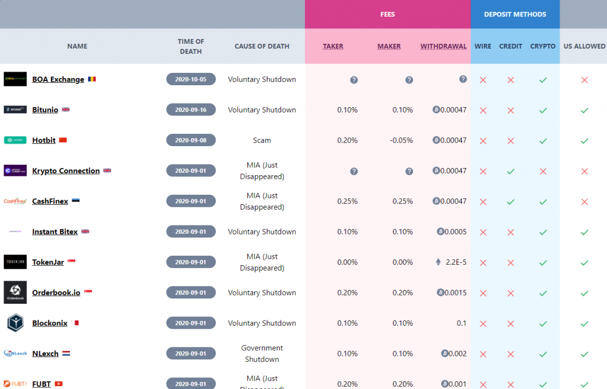Click Government Shutdown cause for NLexch
Image resolution: width=607 pixels, height=389 pixels.
(262, 353)
